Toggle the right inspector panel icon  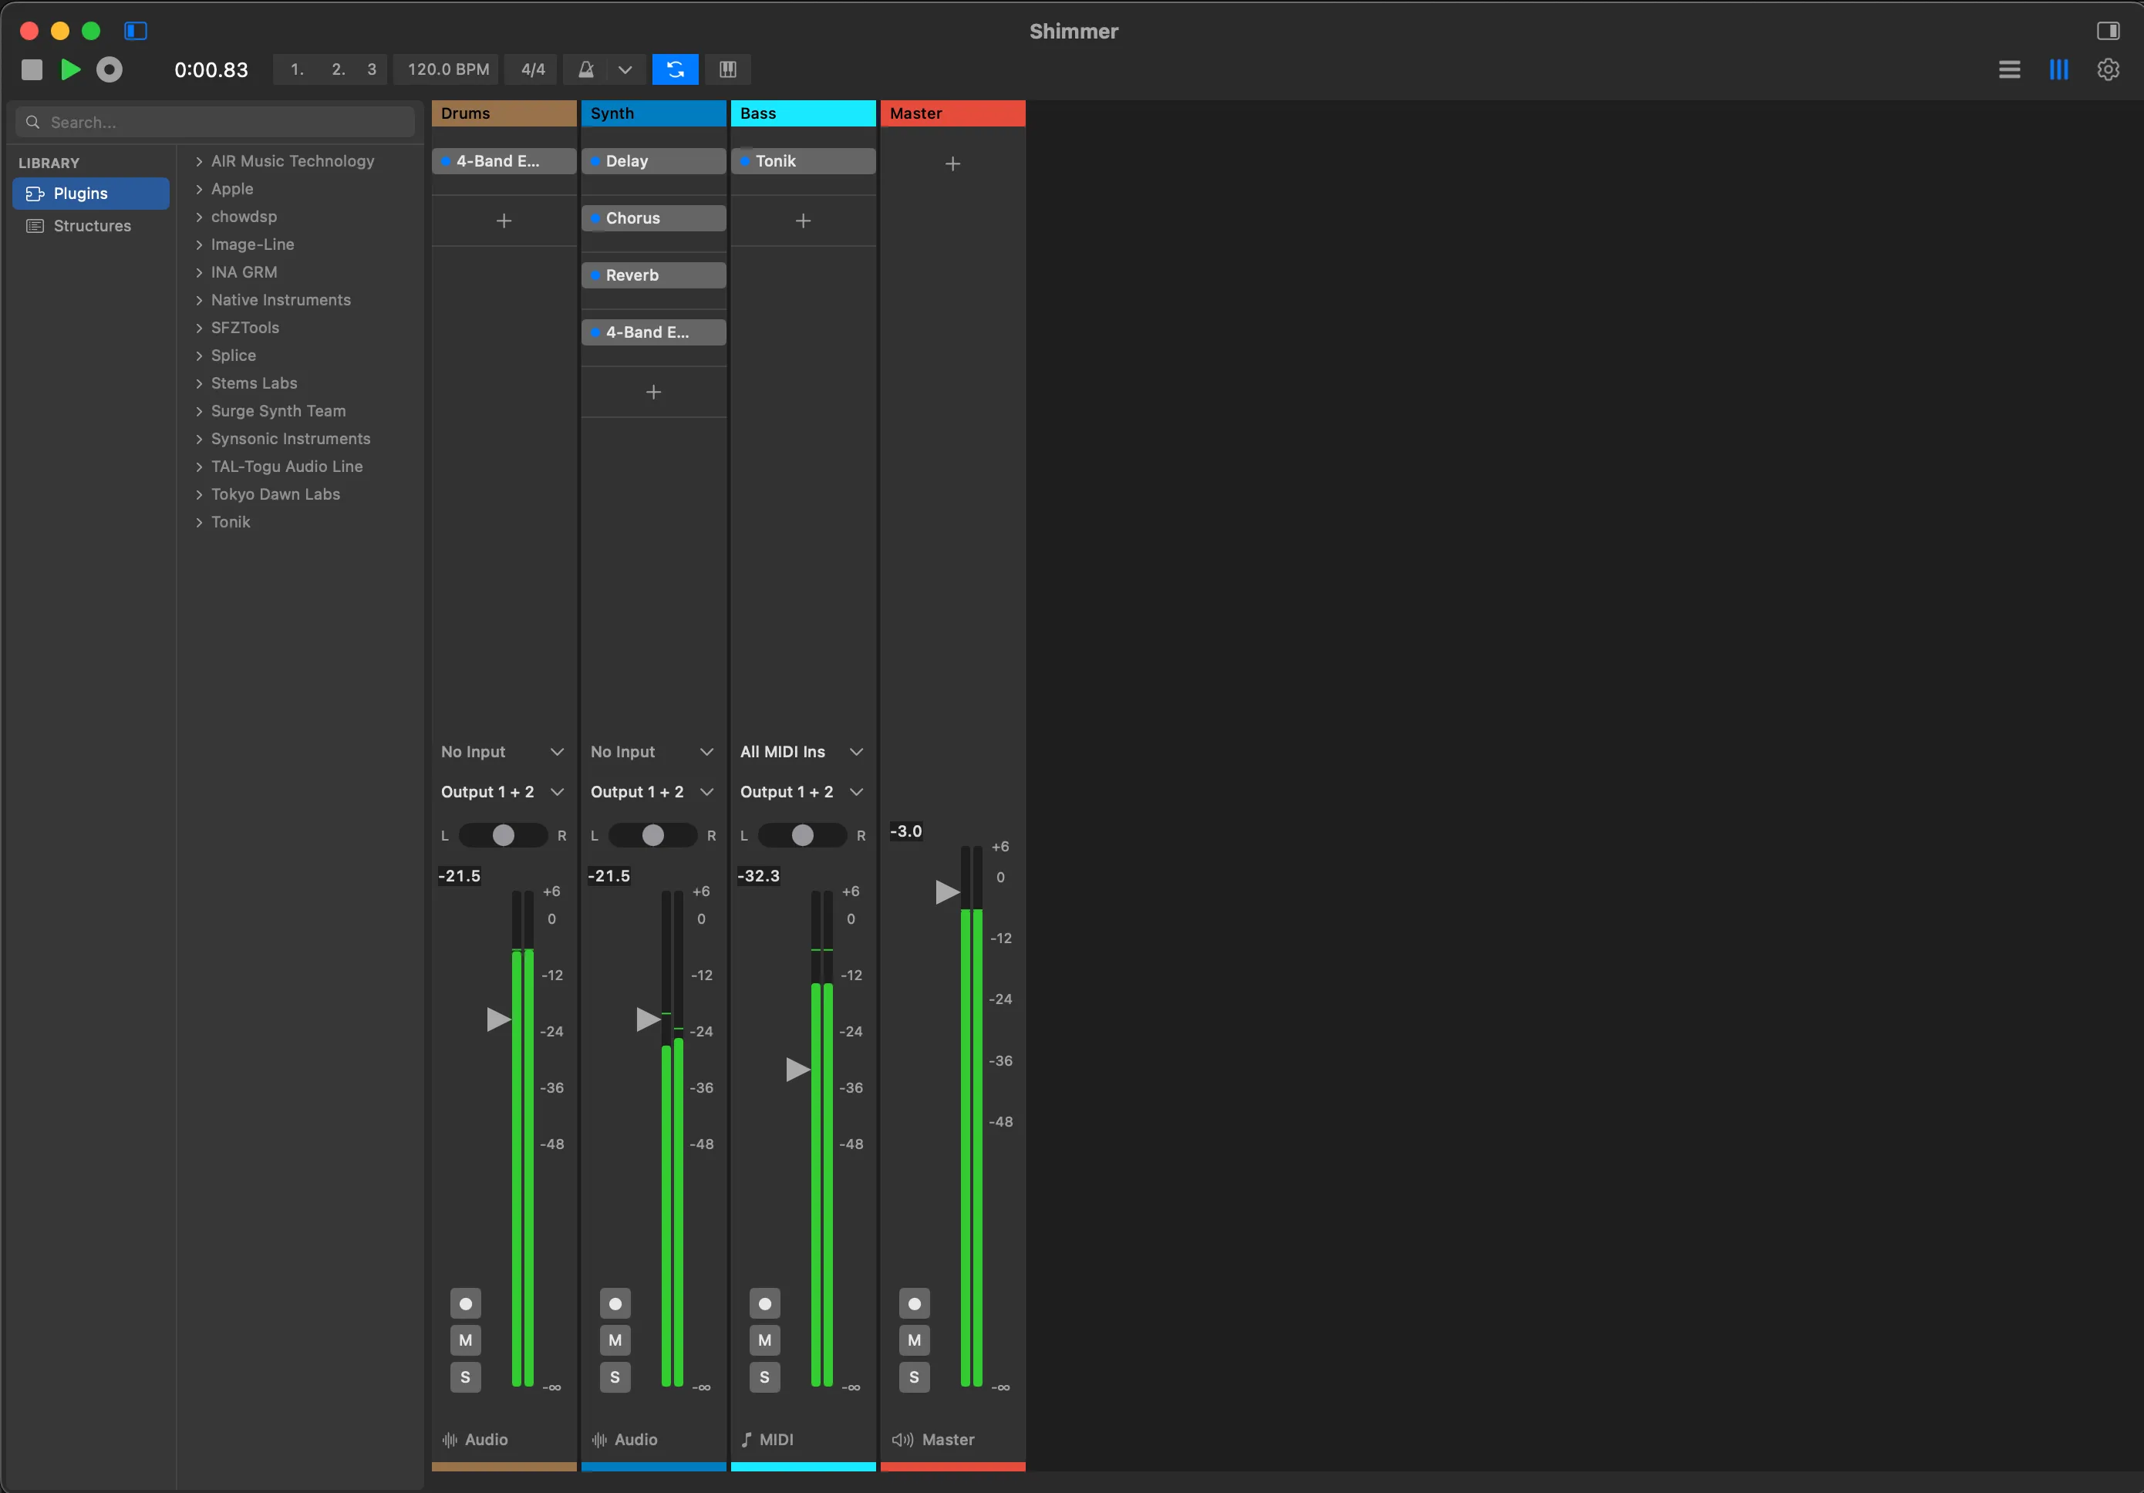click(x=2108, y=31)
